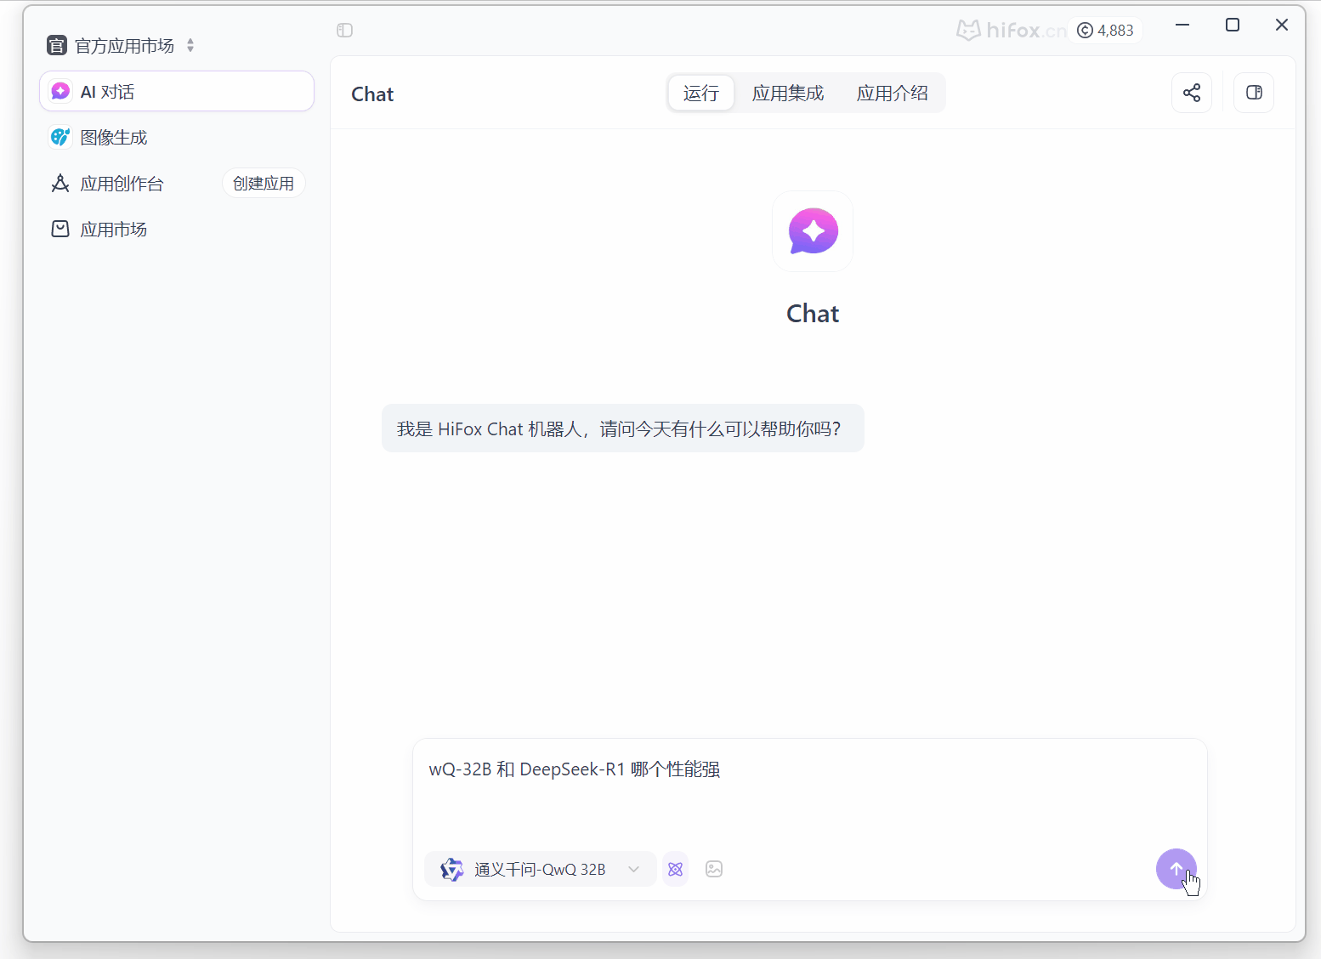Screen dimensions: 1321x959
Task: Click the Chat title in header
Action: click(x=372, y=94)
